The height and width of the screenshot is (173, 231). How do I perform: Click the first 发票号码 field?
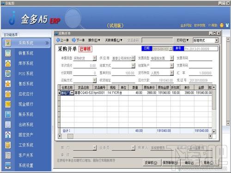pos(201,58)
